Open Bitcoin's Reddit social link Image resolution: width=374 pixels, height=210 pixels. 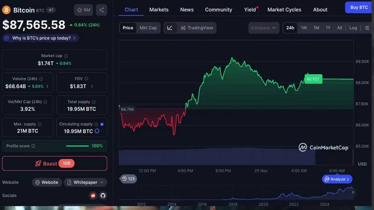point(93,196)
